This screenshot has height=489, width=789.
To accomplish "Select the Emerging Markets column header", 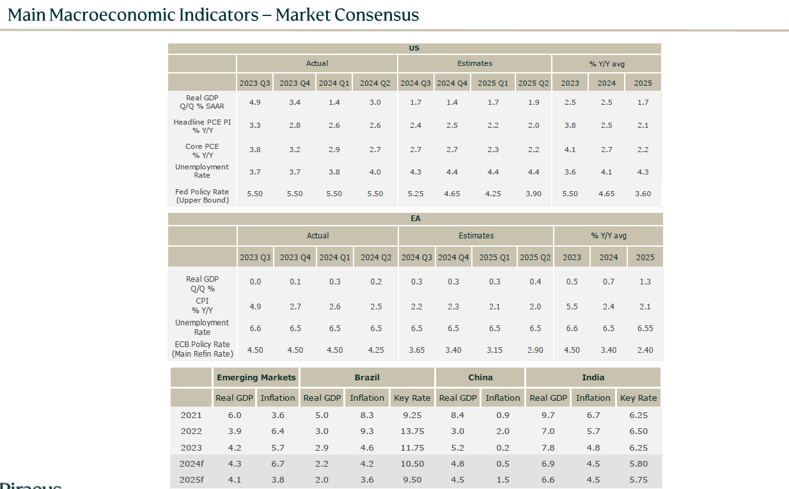I will click(x=256, y=377).
